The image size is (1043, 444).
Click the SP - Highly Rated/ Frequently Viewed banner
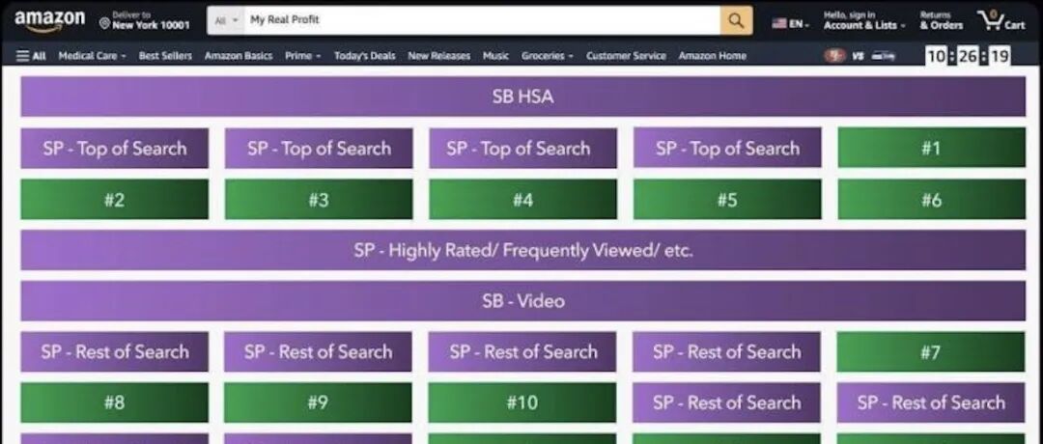tap(522, 250)
